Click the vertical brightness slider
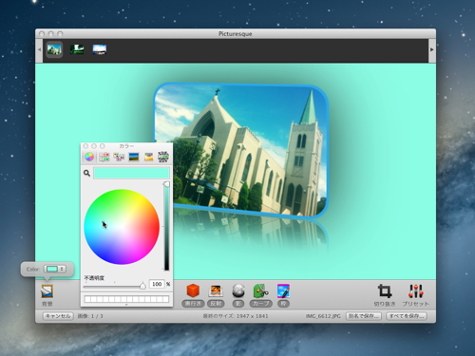This screenshot has width=475, height=356. pos(166,226)
